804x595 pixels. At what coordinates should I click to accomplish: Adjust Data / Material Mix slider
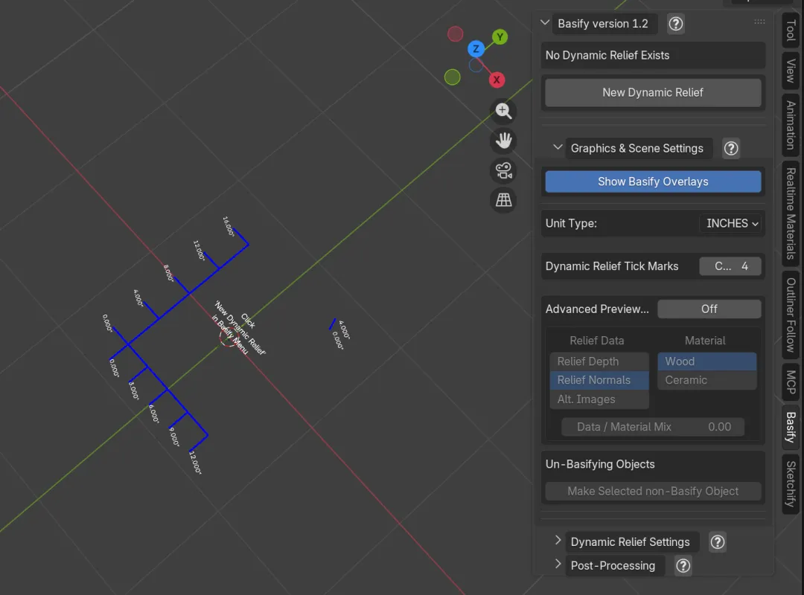point(653,427)
